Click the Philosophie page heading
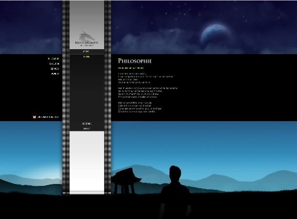Image resolution: width=297 pixels, height=219 pixels. [x=135, y=60]
